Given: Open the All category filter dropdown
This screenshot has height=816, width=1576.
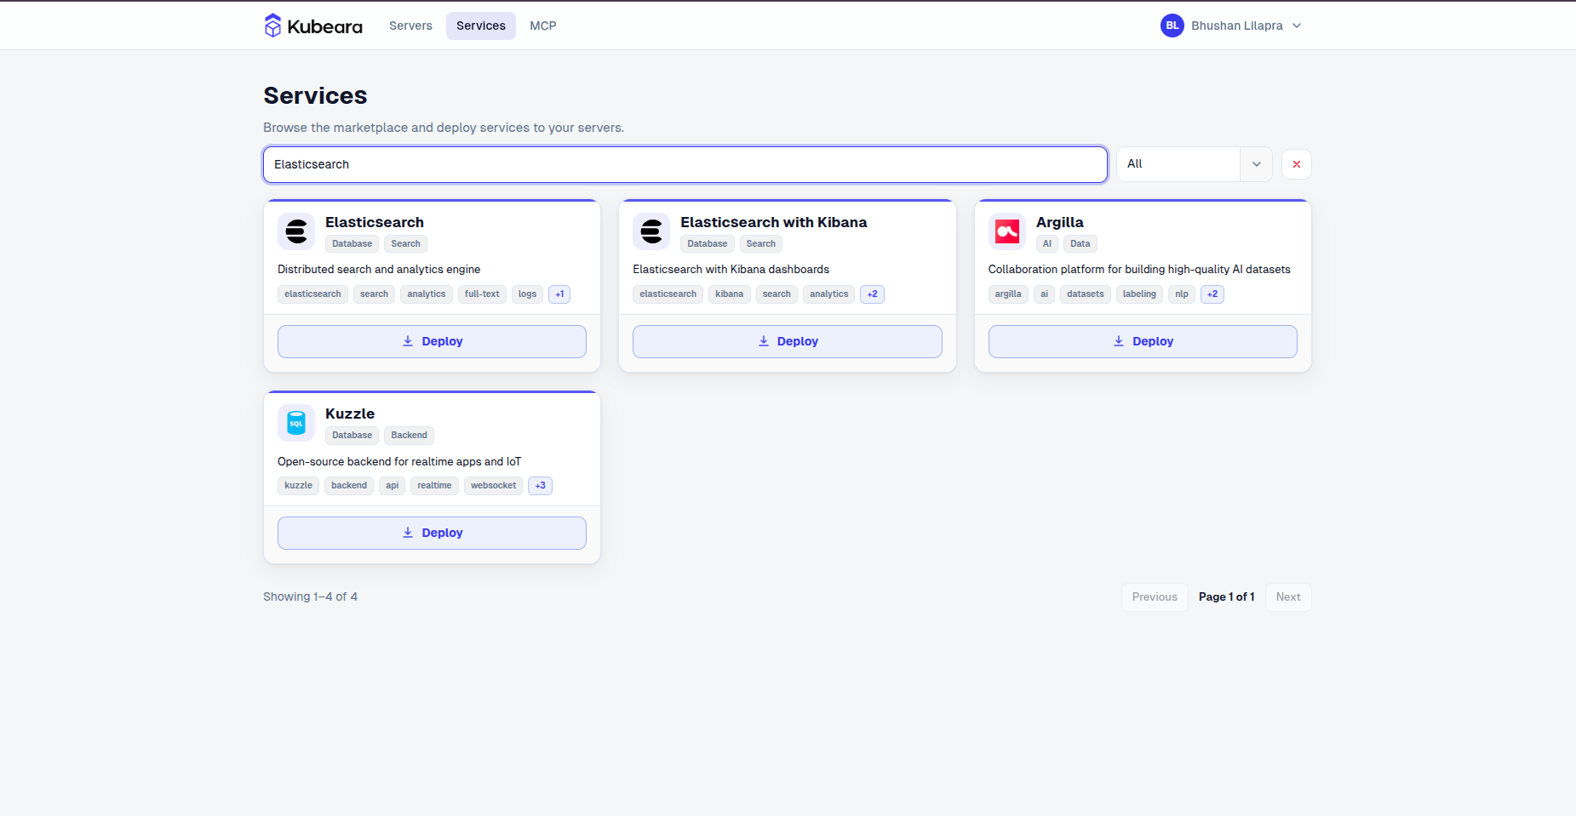Looking at the screenshot, I should (1195, 164).
